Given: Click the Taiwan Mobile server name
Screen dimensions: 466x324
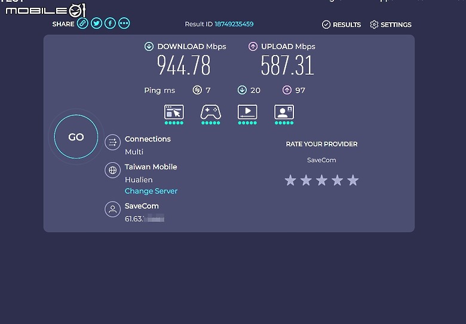Looking at the screenshot, I should (151, 167).
